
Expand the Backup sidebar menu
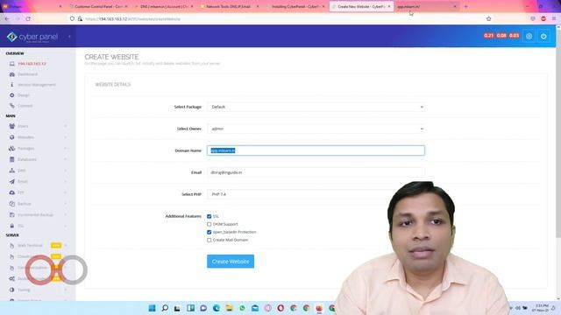click(38, 204)
